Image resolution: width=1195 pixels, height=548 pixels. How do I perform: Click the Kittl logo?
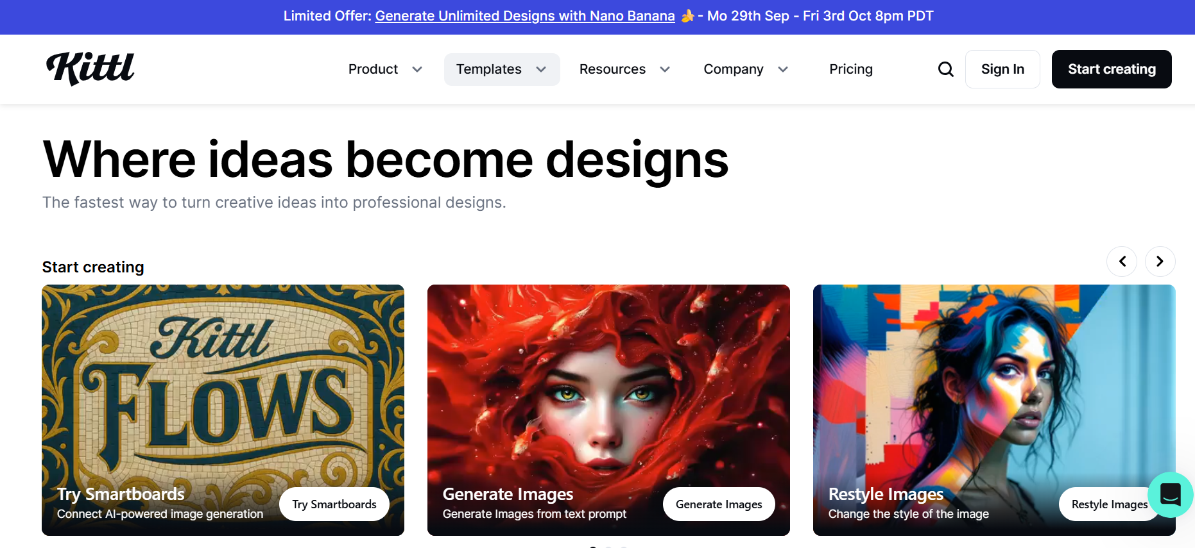click(90, 69)
